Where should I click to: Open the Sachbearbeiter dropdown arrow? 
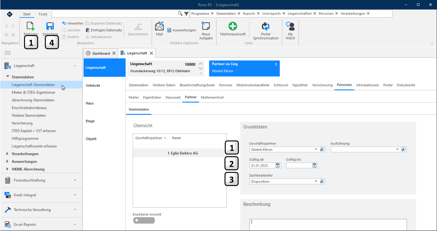pos(316,181)
